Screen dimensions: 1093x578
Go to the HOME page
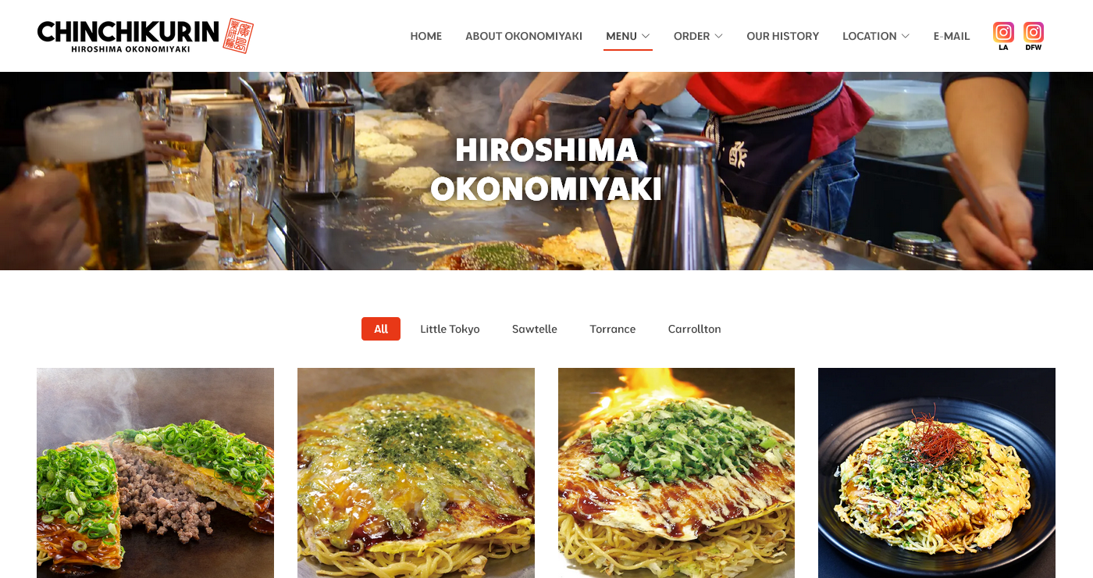(x=426, y=36)
